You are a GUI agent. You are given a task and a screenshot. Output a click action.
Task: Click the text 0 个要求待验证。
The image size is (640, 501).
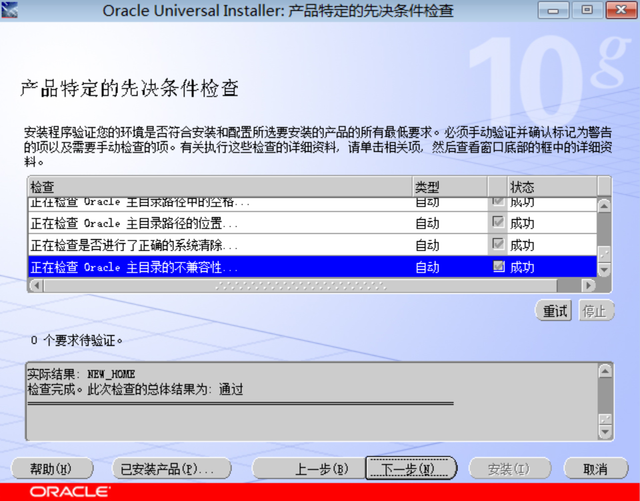77,340
